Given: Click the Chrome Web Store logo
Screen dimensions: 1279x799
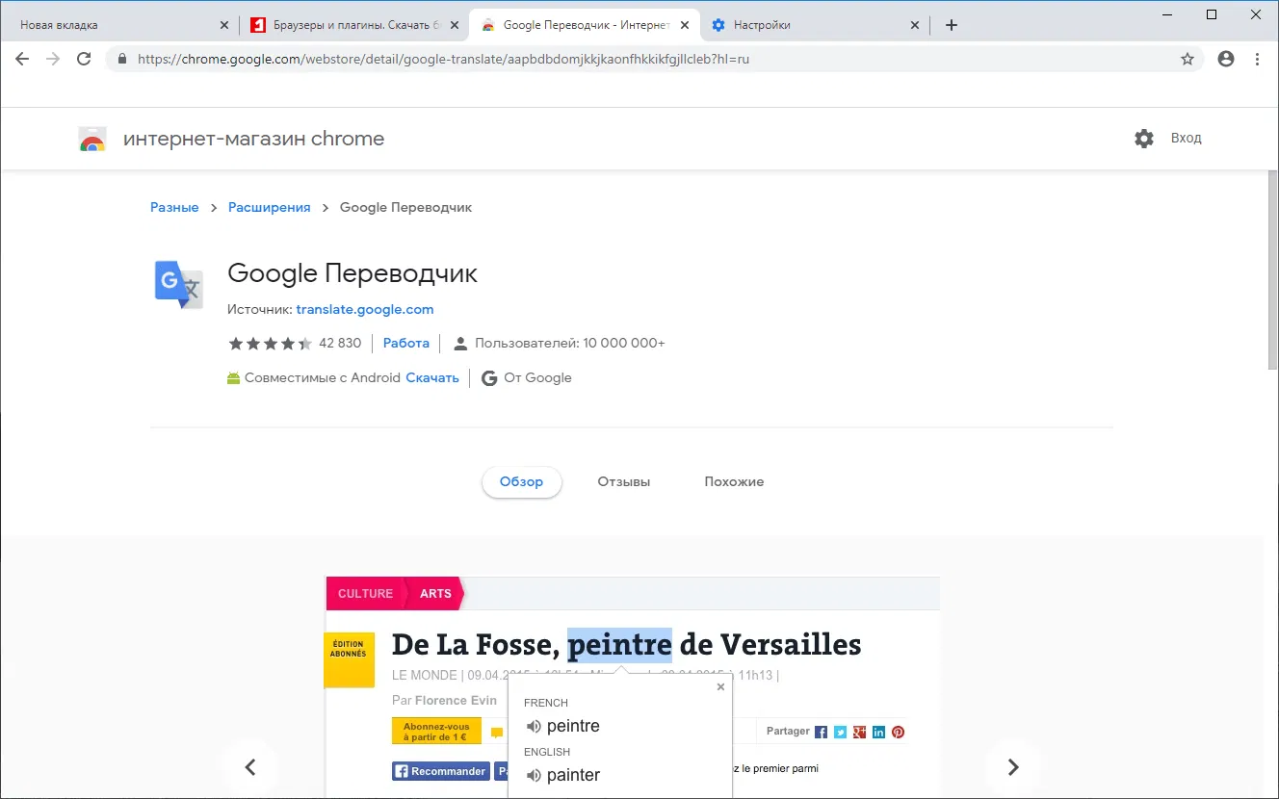Looking at the screenshot, I should (92, 139).
